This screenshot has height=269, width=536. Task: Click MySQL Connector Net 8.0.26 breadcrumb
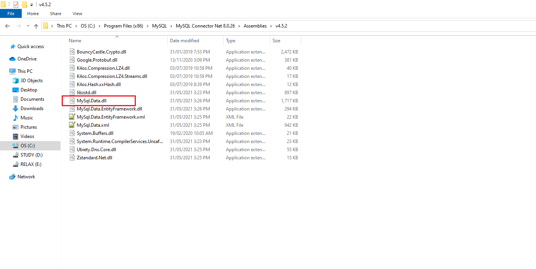point(205,26)
